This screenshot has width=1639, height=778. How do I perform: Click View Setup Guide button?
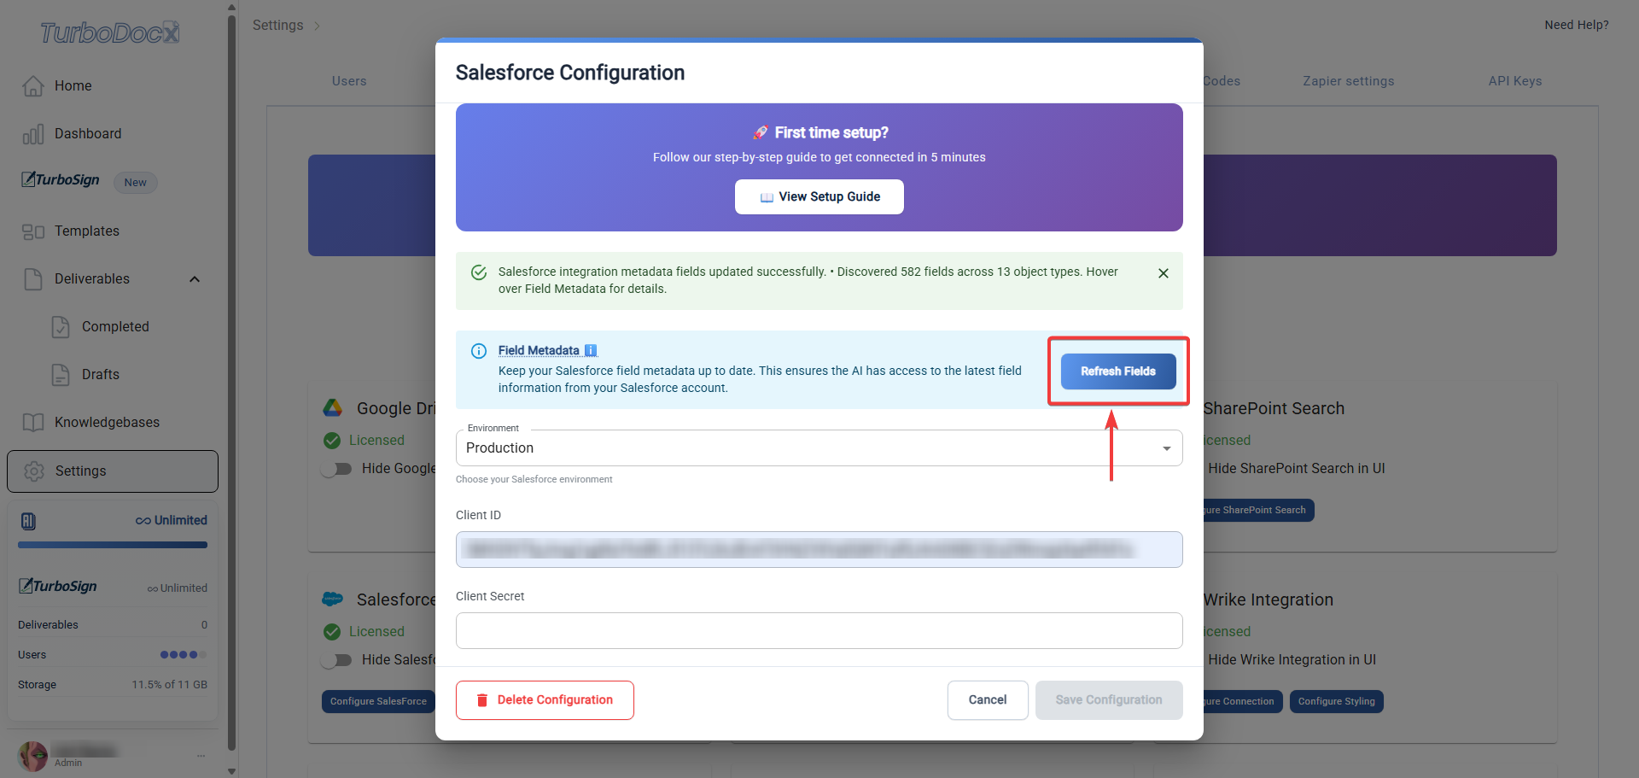click(x=819, y=196)
